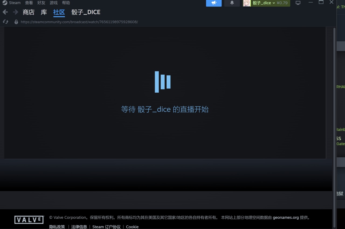Click the megaphone announcements button
This screenshot has height=229, width=345.
[x=214, y=3]
